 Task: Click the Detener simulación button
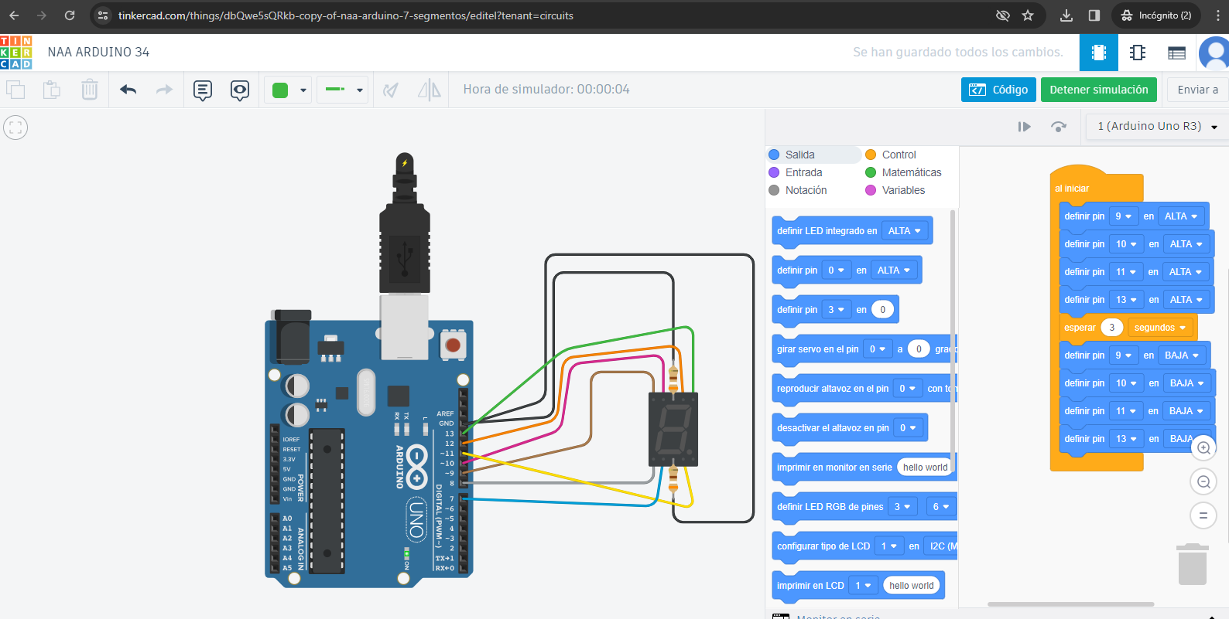(x=1098, y=90)
